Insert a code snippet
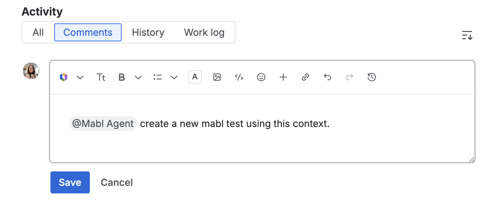The height and width of the screenshot is (212, 483). [x=239, y=77]
